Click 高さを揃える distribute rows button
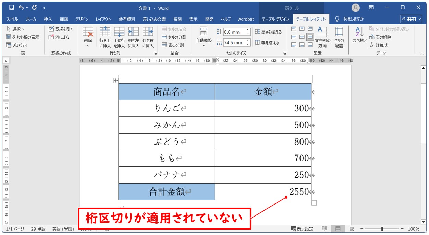Image resolution: width=429 pixels, height=235 pixels. 268,32
